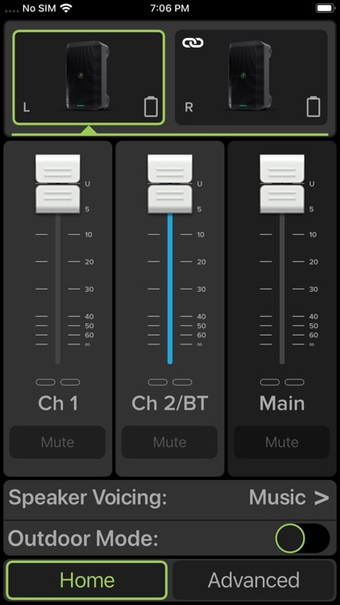
Task: Click the Outdoor Mode label
Action: pyautogui.click(x=83, y=539)
